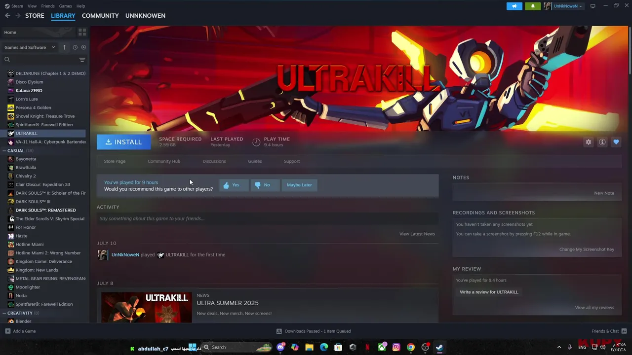This screenshot has width=632, height=355.
Task: Select Hotline Miami in the library
Action: point(30,245)
